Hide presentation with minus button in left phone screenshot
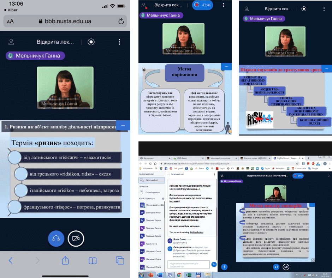The width and height of the screenshot is (332, 278). point(123,125)
